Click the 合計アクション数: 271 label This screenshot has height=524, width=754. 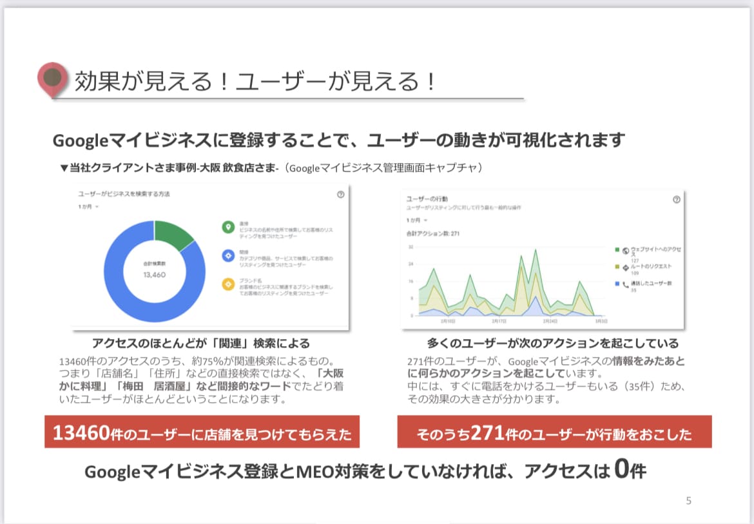pyautogui.click(x=433, y=233)
